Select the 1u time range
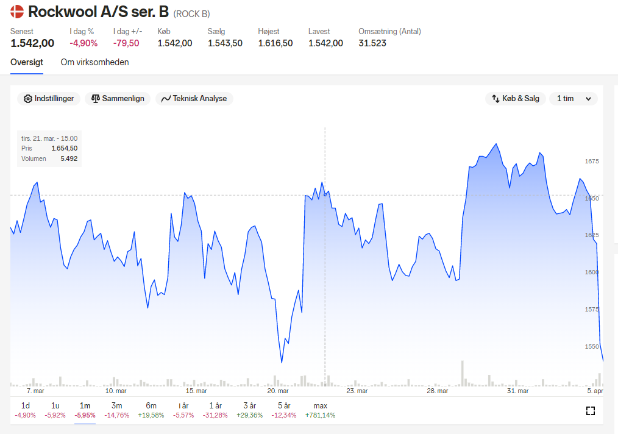The height and width of the screenshot is (434, 618). tap(55, 410)
